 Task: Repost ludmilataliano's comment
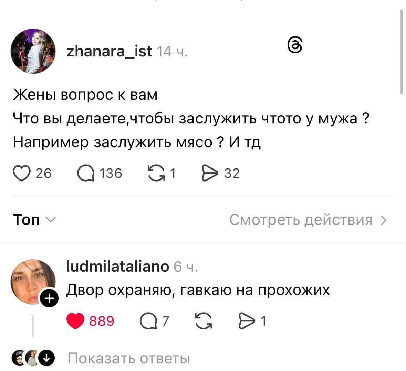203,321
